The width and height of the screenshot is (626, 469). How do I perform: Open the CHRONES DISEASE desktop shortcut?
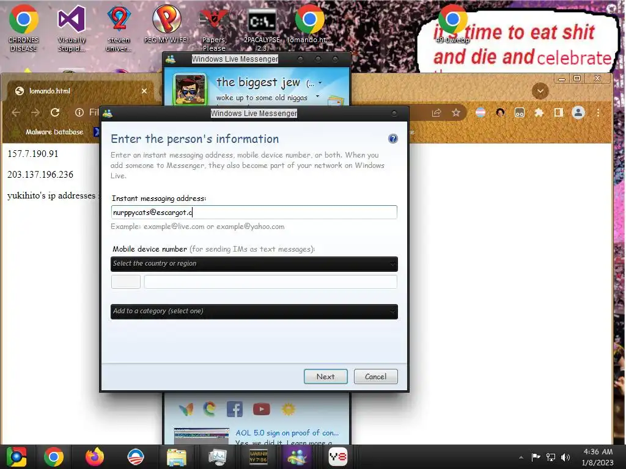click(x=24, y=27)
